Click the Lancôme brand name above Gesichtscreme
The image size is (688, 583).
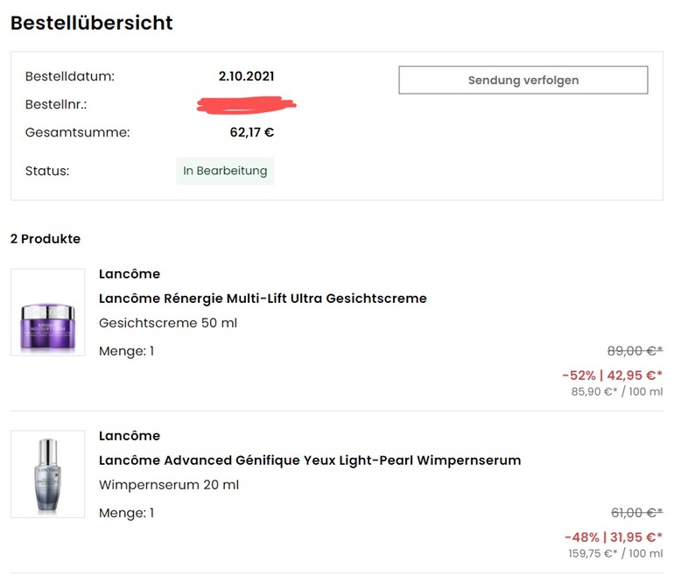[x=130, y=274]
